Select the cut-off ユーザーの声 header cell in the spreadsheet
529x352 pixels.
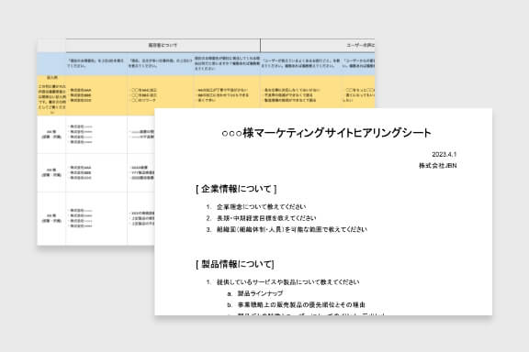pyautogui.click(x=318, y=45)
